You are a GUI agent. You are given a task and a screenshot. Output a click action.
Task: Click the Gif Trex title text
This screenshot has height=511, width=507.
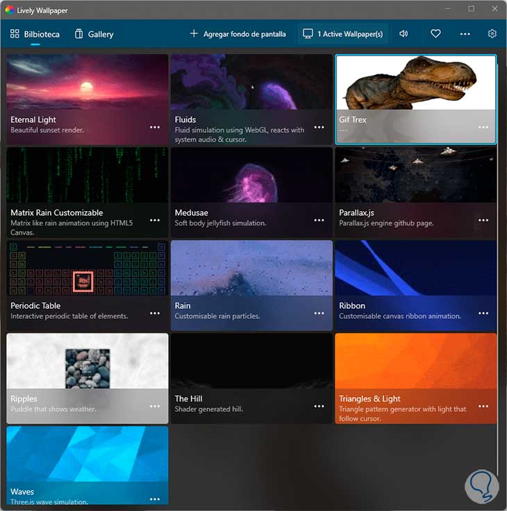[x=353, y=119]
